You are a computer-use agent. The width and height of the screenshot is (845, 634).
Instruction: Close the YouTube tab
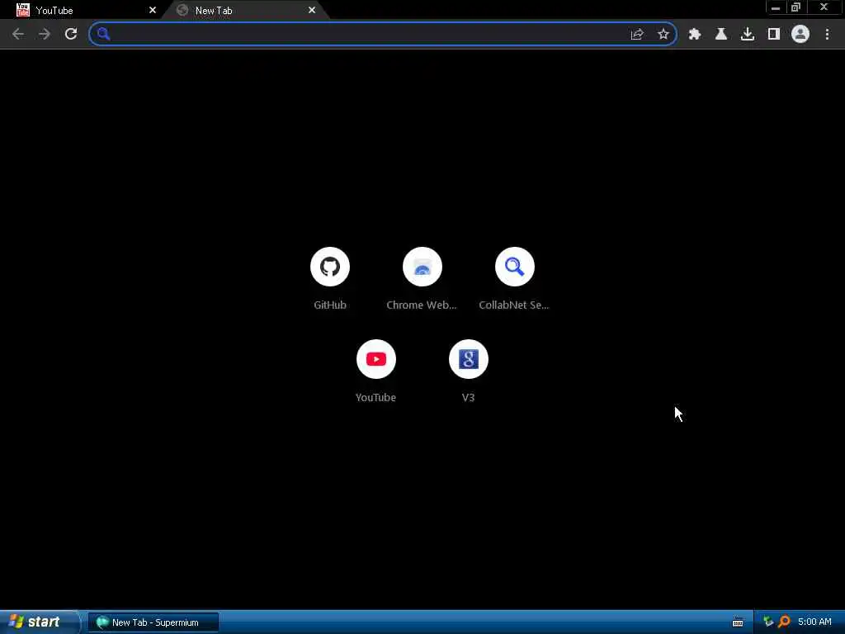tap(153, 10)
